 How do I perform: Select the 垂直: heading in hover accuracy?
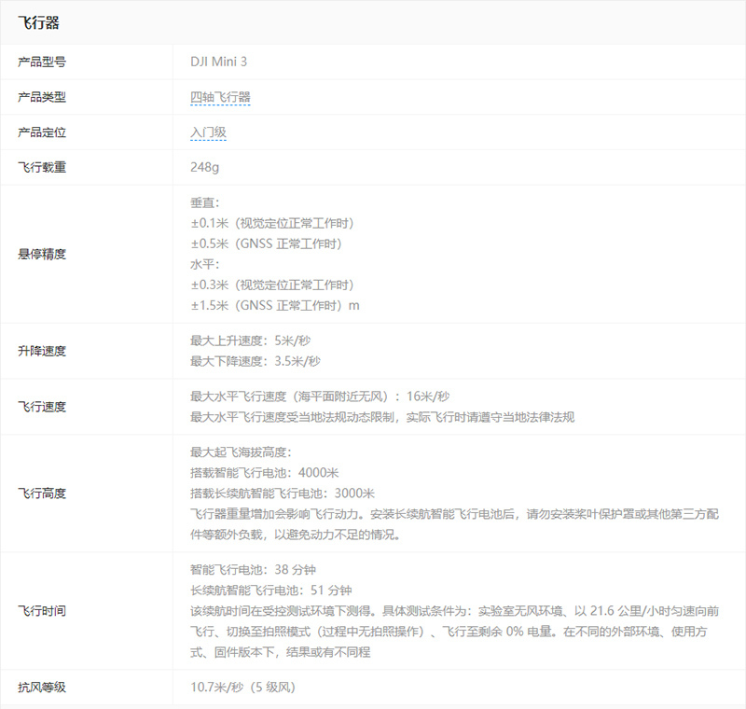click(205, 202)
